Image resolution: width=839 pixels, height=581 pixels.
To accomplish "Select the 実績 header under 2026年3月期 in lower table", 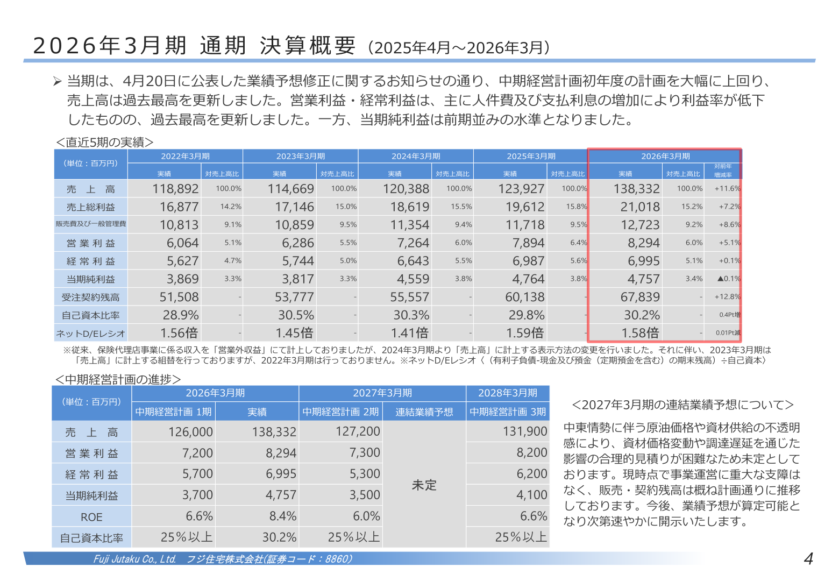I will click(x=257, y=412).
